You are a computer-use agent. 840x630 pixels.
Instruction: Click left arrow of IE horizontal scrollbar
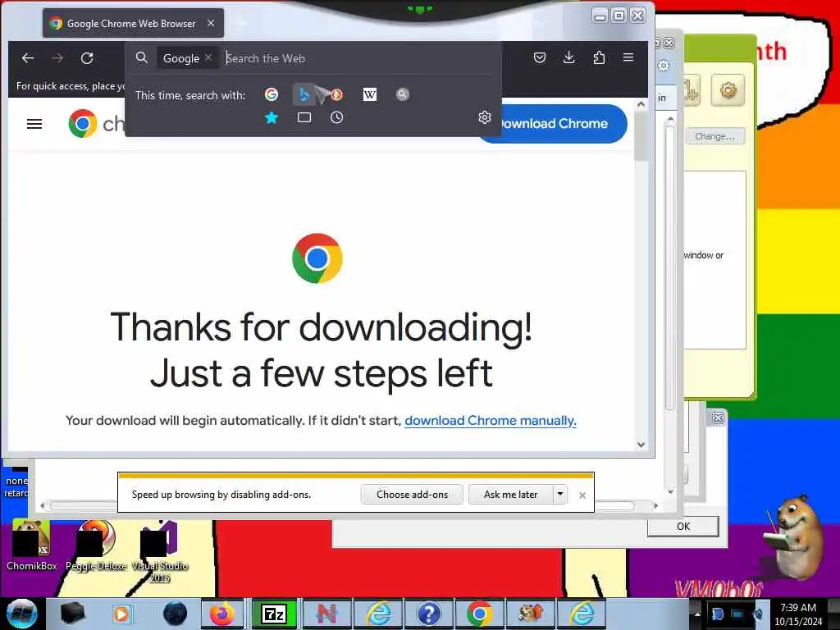43,505
